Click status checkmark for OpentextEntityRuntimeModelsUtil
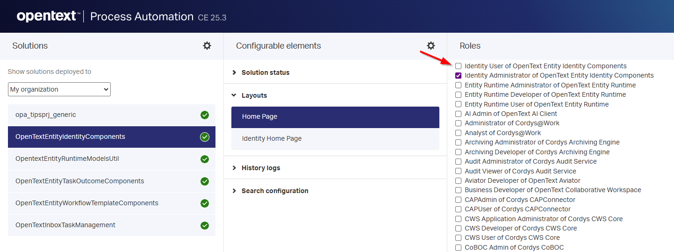The height and width of the screenshot is (252, 674). pos(205,159)
